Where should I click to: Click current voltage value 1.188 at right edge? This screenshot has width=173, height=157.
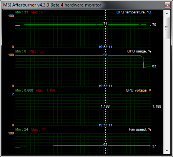click(157, 106)
